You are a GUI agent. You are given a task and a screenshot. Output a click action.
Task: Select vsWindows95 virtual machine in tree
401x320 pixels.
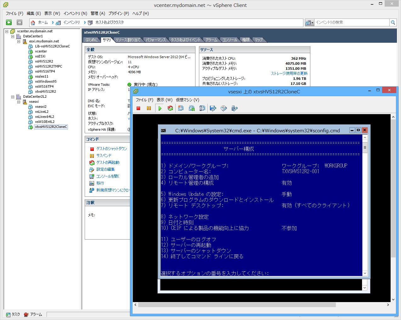[x=46, y=81]
